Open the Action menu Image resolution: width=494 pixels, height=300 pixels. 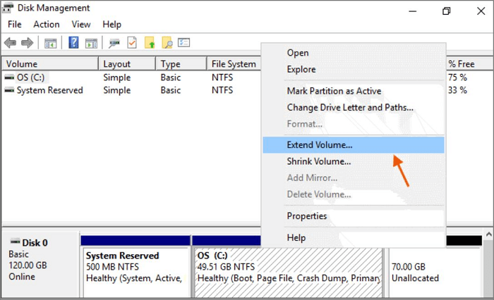pos(47,24)
